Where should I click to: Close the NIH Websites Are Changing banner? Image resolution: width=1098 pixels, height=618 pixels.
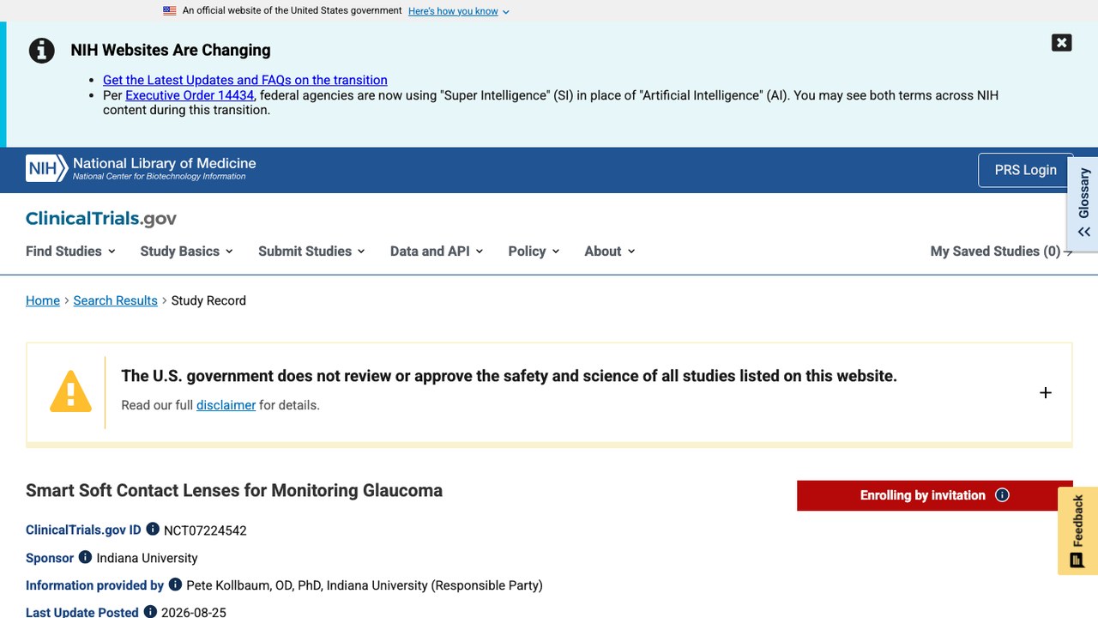coord(1061,43)
